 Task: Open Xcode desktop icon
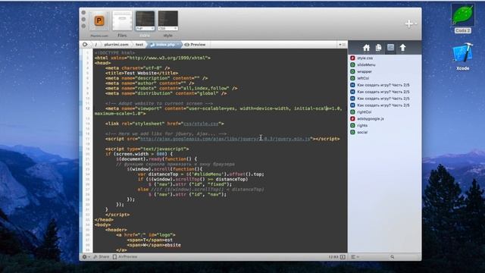click(463, 56)
